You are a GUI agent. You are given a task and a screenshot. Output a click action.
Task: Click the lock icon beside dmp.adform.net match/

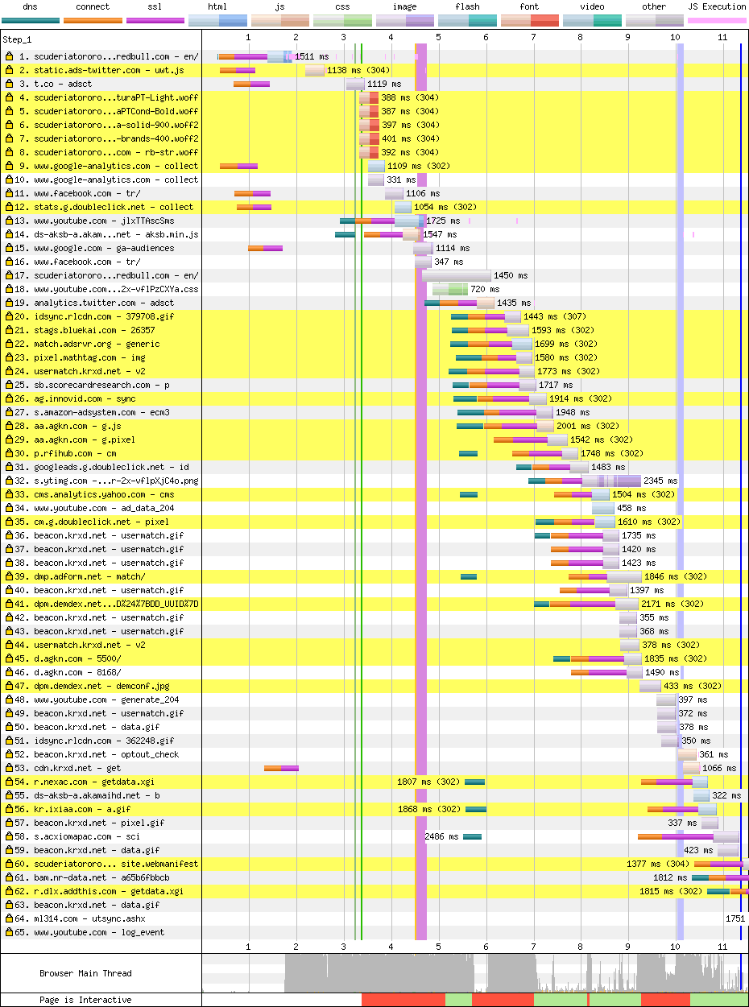click(x=10, y=576)
